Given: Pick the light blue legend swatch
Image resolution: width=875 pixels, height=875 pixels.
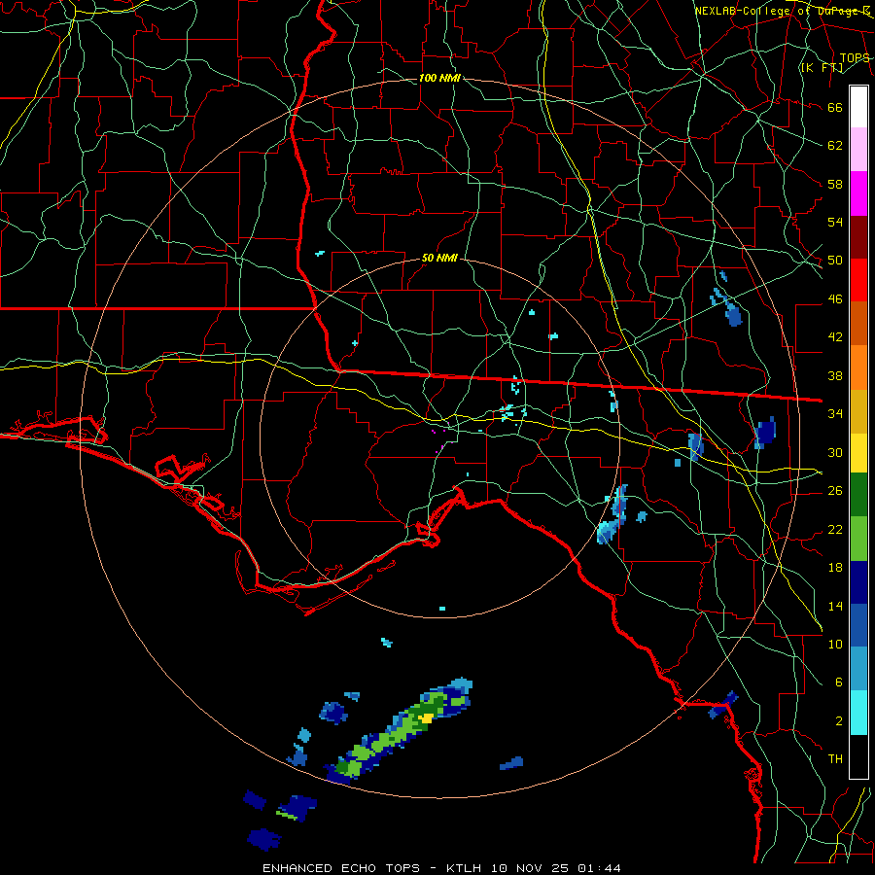Looking at the screenshot, I should pyautogui.click(x=858, y=669).
